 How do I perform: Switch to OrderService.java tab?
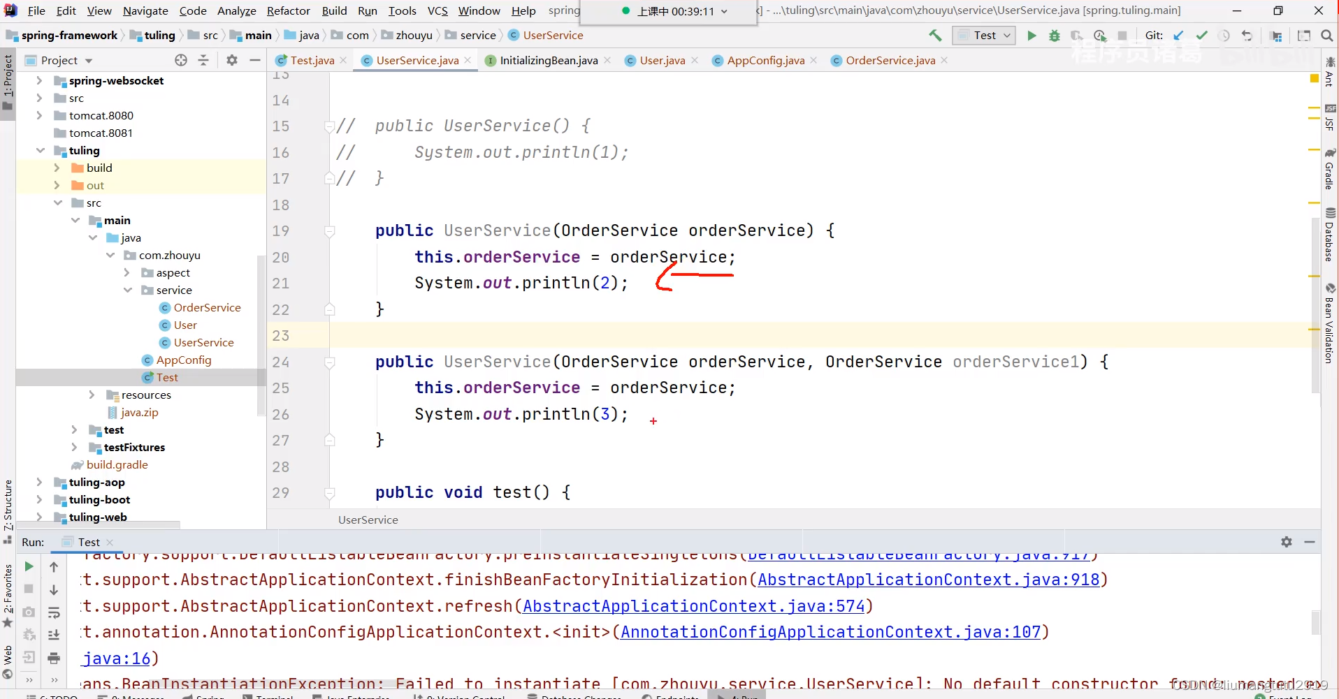[890, 61]
